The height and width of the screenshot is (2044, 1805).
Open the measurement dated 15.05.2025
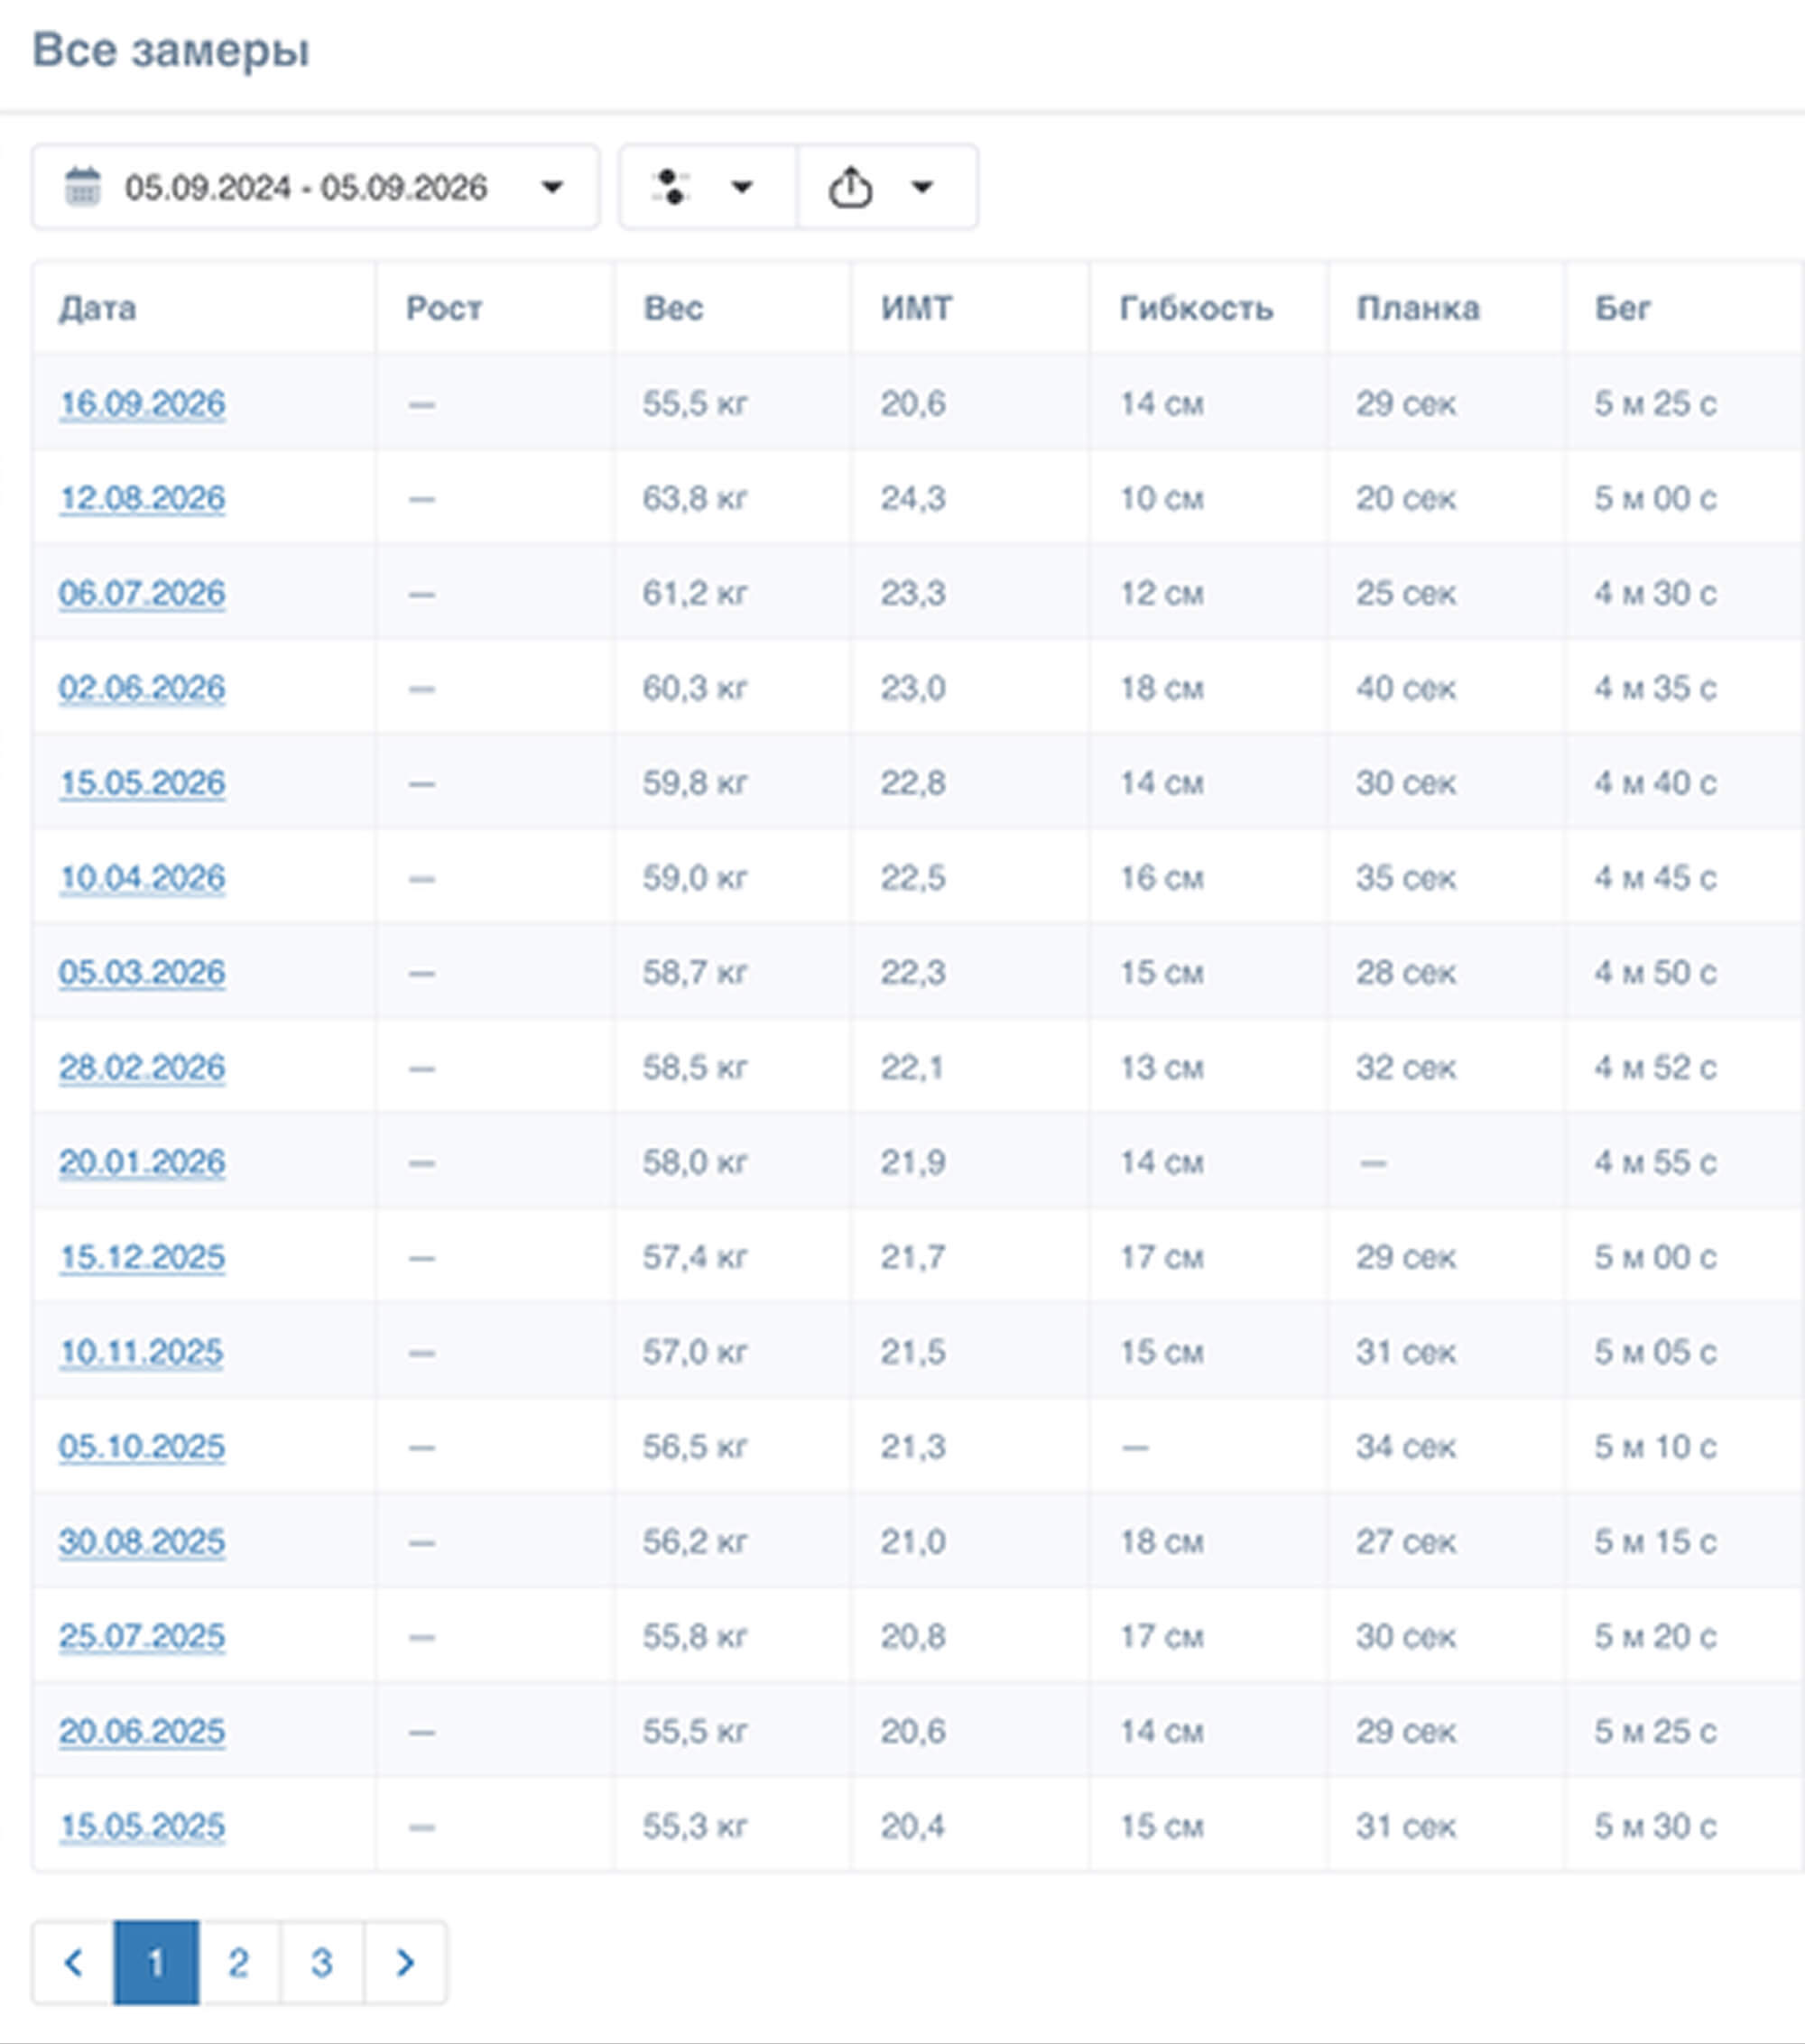[x=142, y=1826]
